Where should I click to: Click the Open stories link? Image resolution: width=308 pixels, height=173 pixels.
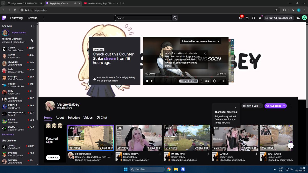pos(19,33)
